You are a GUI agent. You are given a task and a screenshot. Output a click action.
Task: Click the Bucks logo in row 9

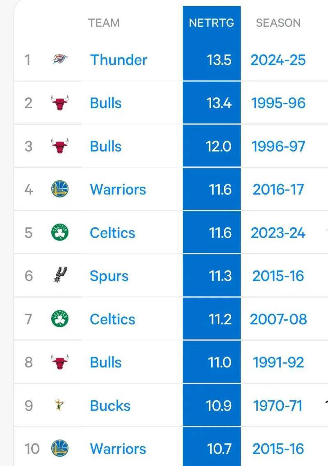59,405
